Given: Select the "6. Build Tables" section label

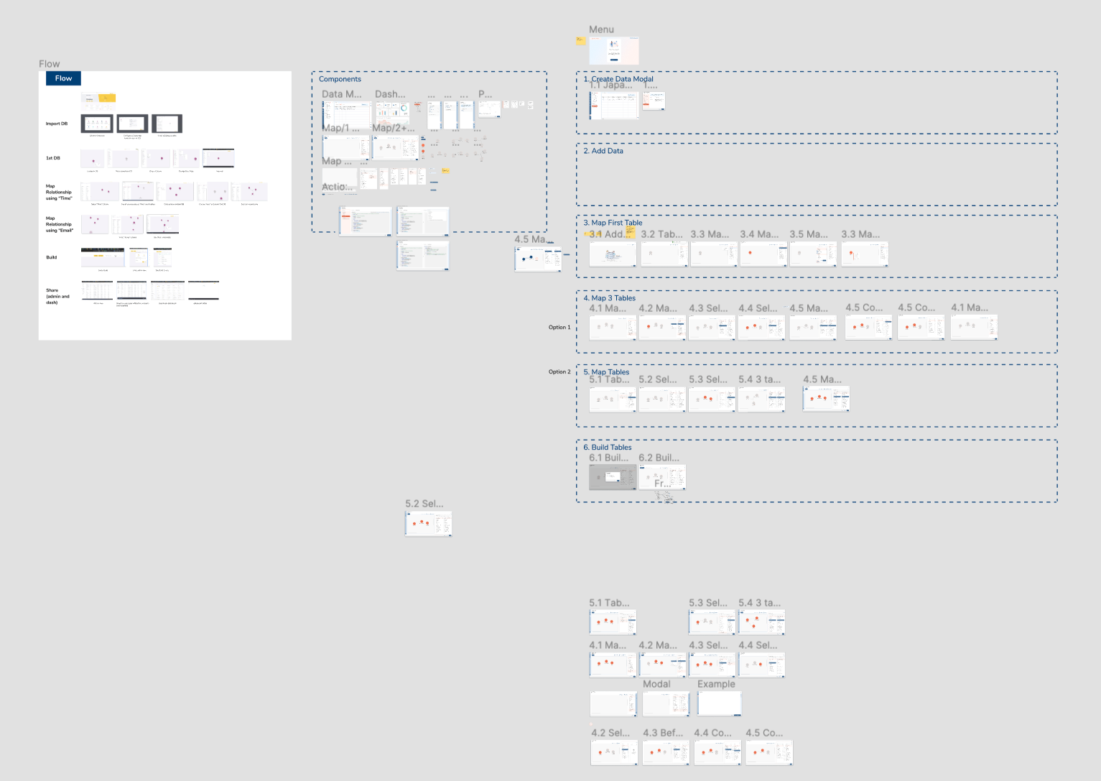Looking at the screenshot, I should click(x=608, y=447).
